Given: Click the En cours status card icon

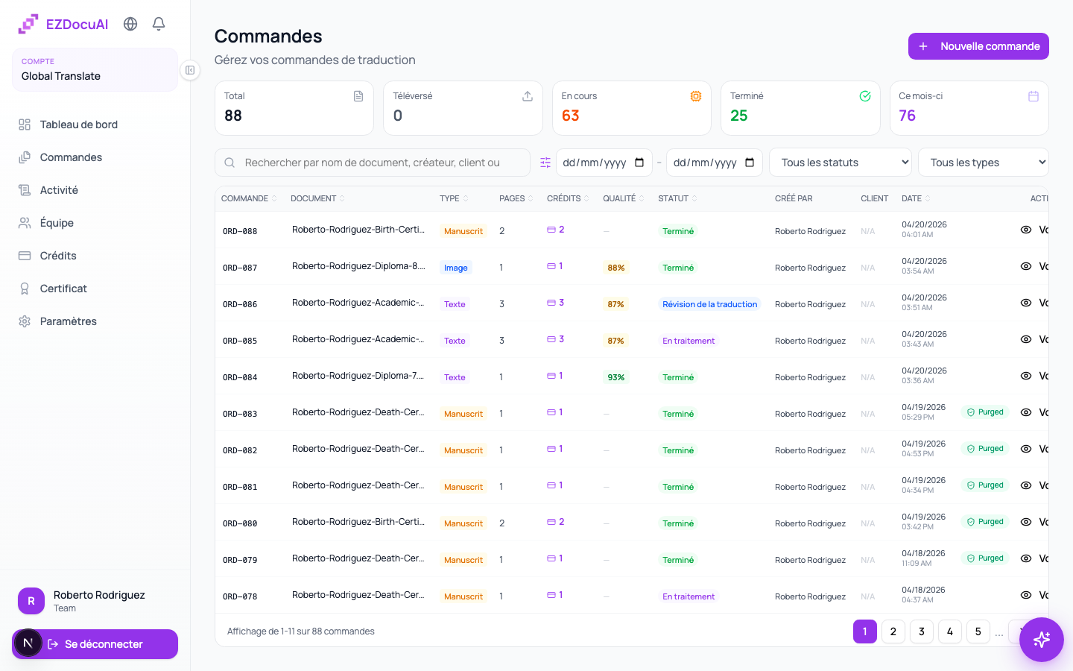Looking at the screenshot, I should 696,96.
